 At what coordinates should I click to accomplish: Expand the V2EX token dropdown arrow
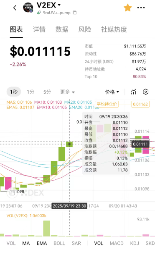[59, 5]
